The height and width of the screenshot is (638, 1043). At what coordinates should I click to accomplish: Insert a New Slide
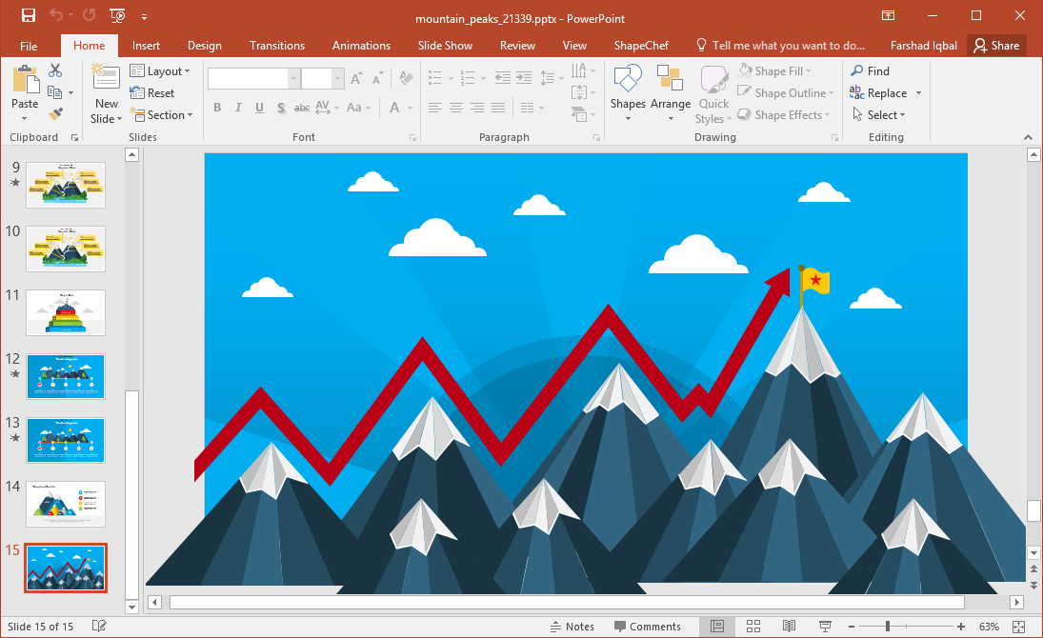(107, 93)
